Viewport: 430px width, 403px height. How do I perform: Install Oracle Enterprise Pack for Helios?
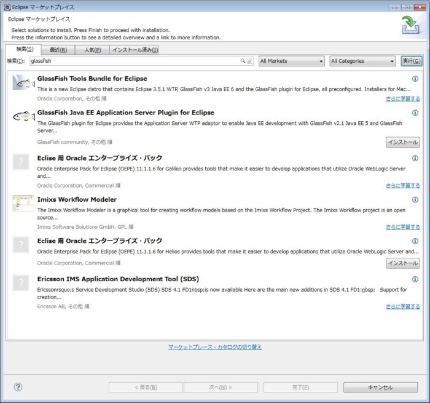coord(402,263)
